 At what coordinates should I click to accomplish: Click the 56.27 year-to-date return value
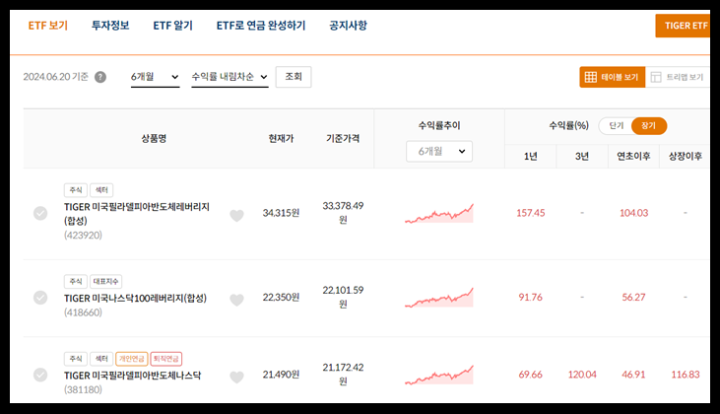click(633, 298)
